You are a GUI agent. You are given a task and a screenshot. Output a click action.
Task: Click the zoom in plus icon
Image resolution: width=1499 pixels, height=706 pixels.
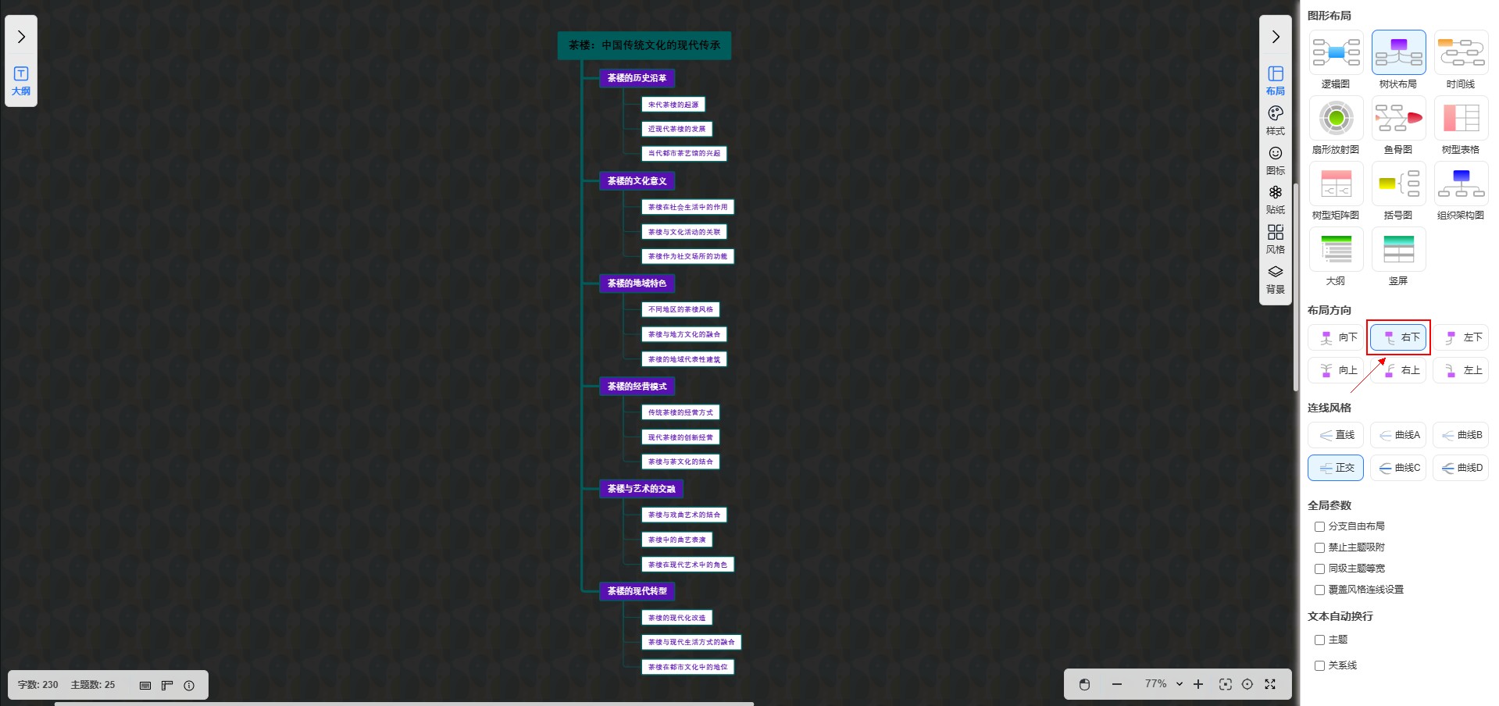[x=1198, y=684]
